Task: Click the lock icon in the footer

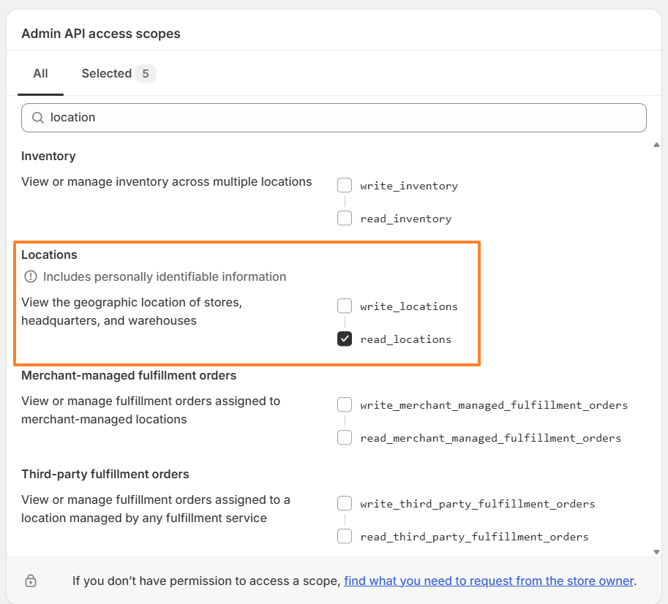Action: click(x=31, y=581)
